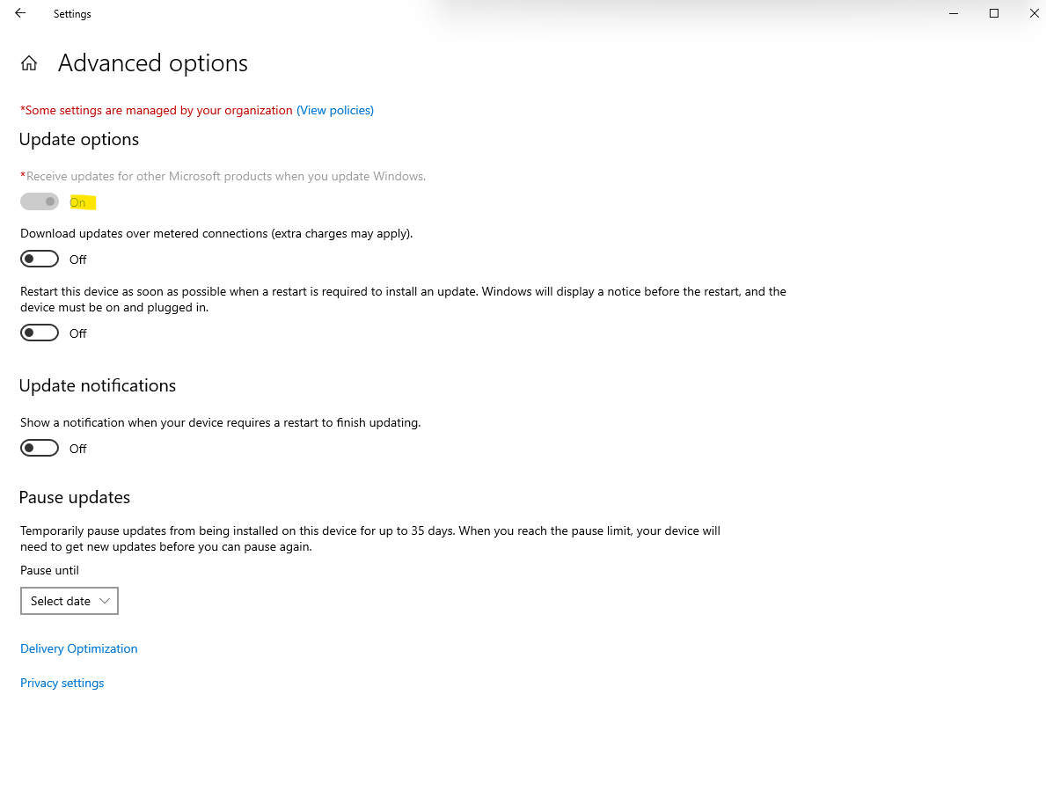The image size is (1046, 812).
Task: Click the chevron arrow beside Select date
Action: click(x=104, y=601)
